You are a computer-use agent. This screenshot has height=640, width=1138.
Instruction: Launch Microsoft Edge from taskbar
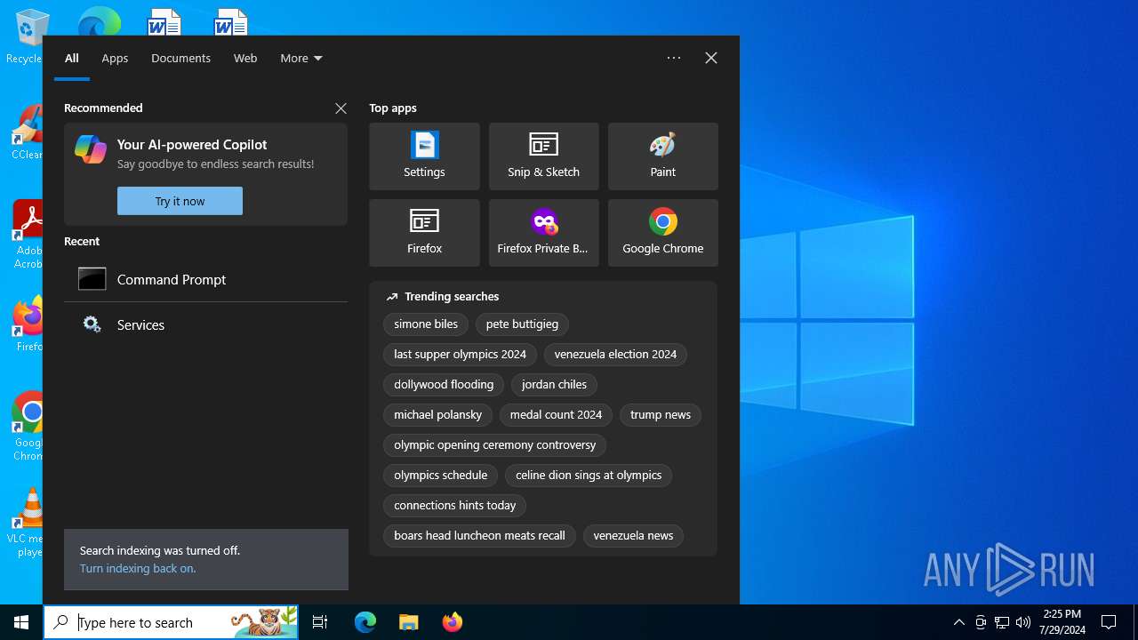365,622
